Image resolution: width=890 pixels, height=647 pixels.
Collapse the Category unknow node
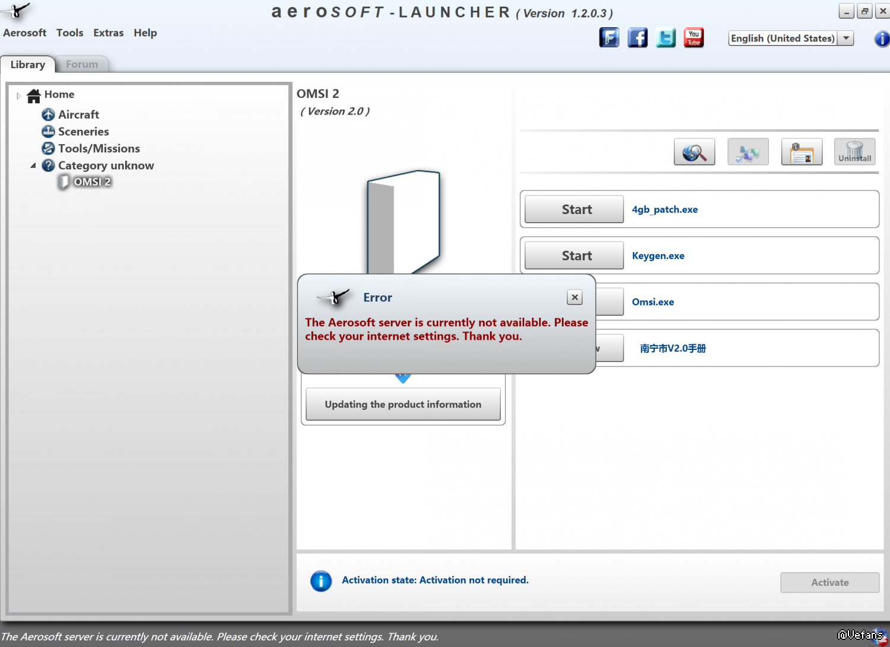[33, 166]
